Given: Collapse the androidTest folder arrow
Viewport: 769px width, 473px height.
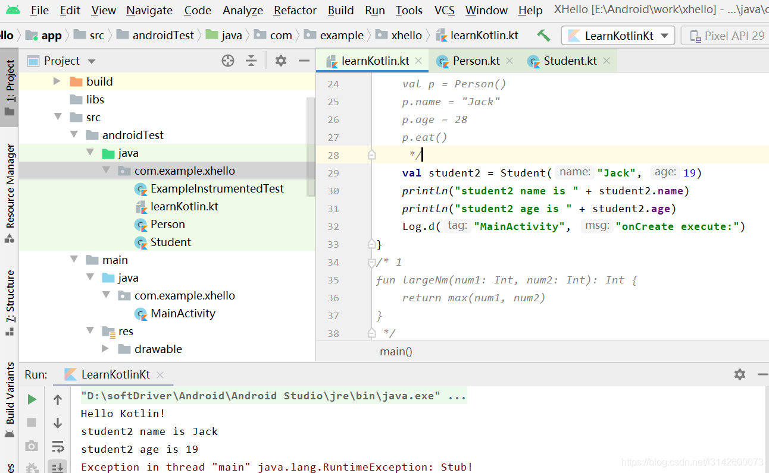Looking at the screenshot, I should 74,135.
